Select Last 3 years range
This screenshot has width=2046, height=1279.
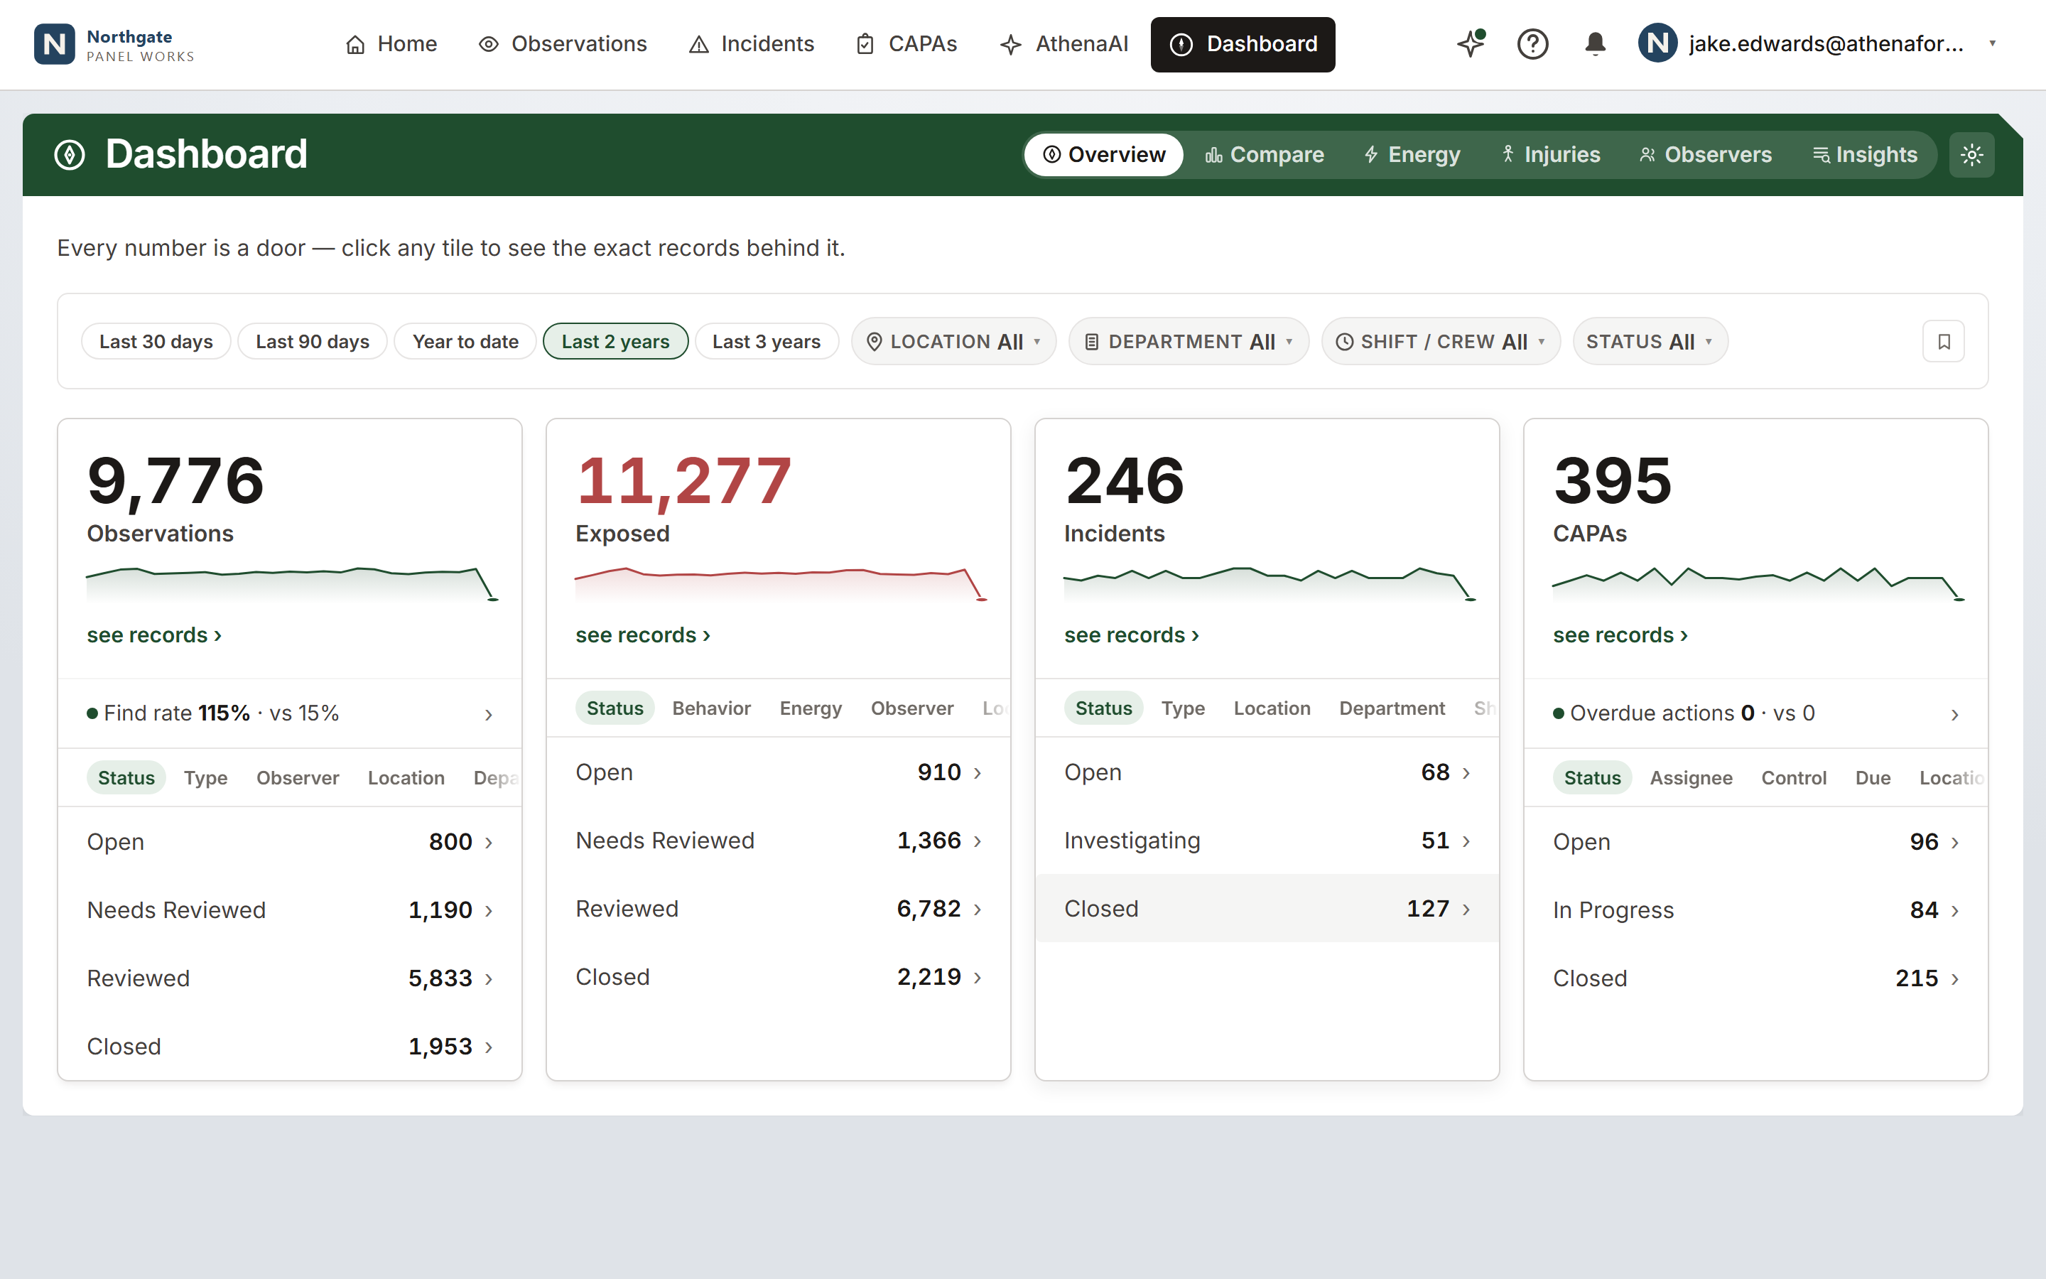[766, 342]
